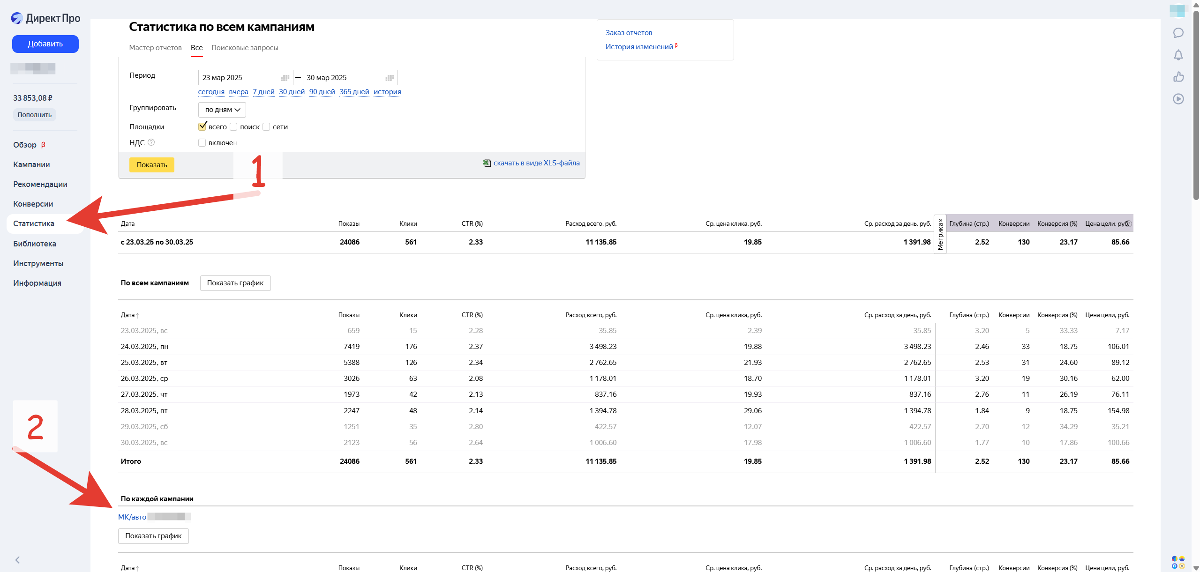Image resolution: width=1200 pixels, height=572 pixels.
Task: Open the chat messages icon
Action: [1178, 33]
